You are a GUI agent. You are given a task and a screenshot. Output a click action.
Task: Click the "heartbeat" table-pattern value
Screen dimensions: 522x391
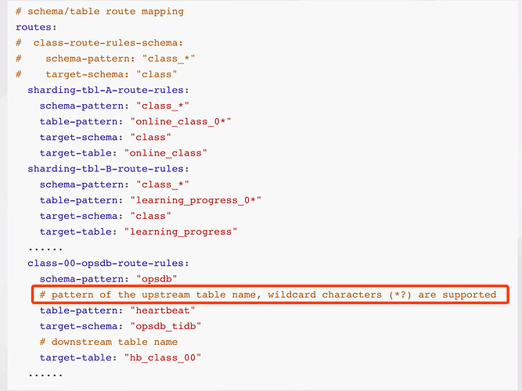(x=163, y=310)
